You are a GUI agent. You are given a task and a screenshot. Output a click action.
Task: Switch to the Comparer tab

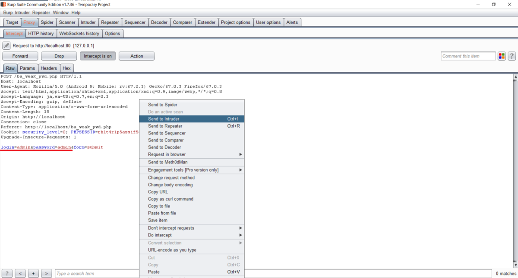[183, 22]
